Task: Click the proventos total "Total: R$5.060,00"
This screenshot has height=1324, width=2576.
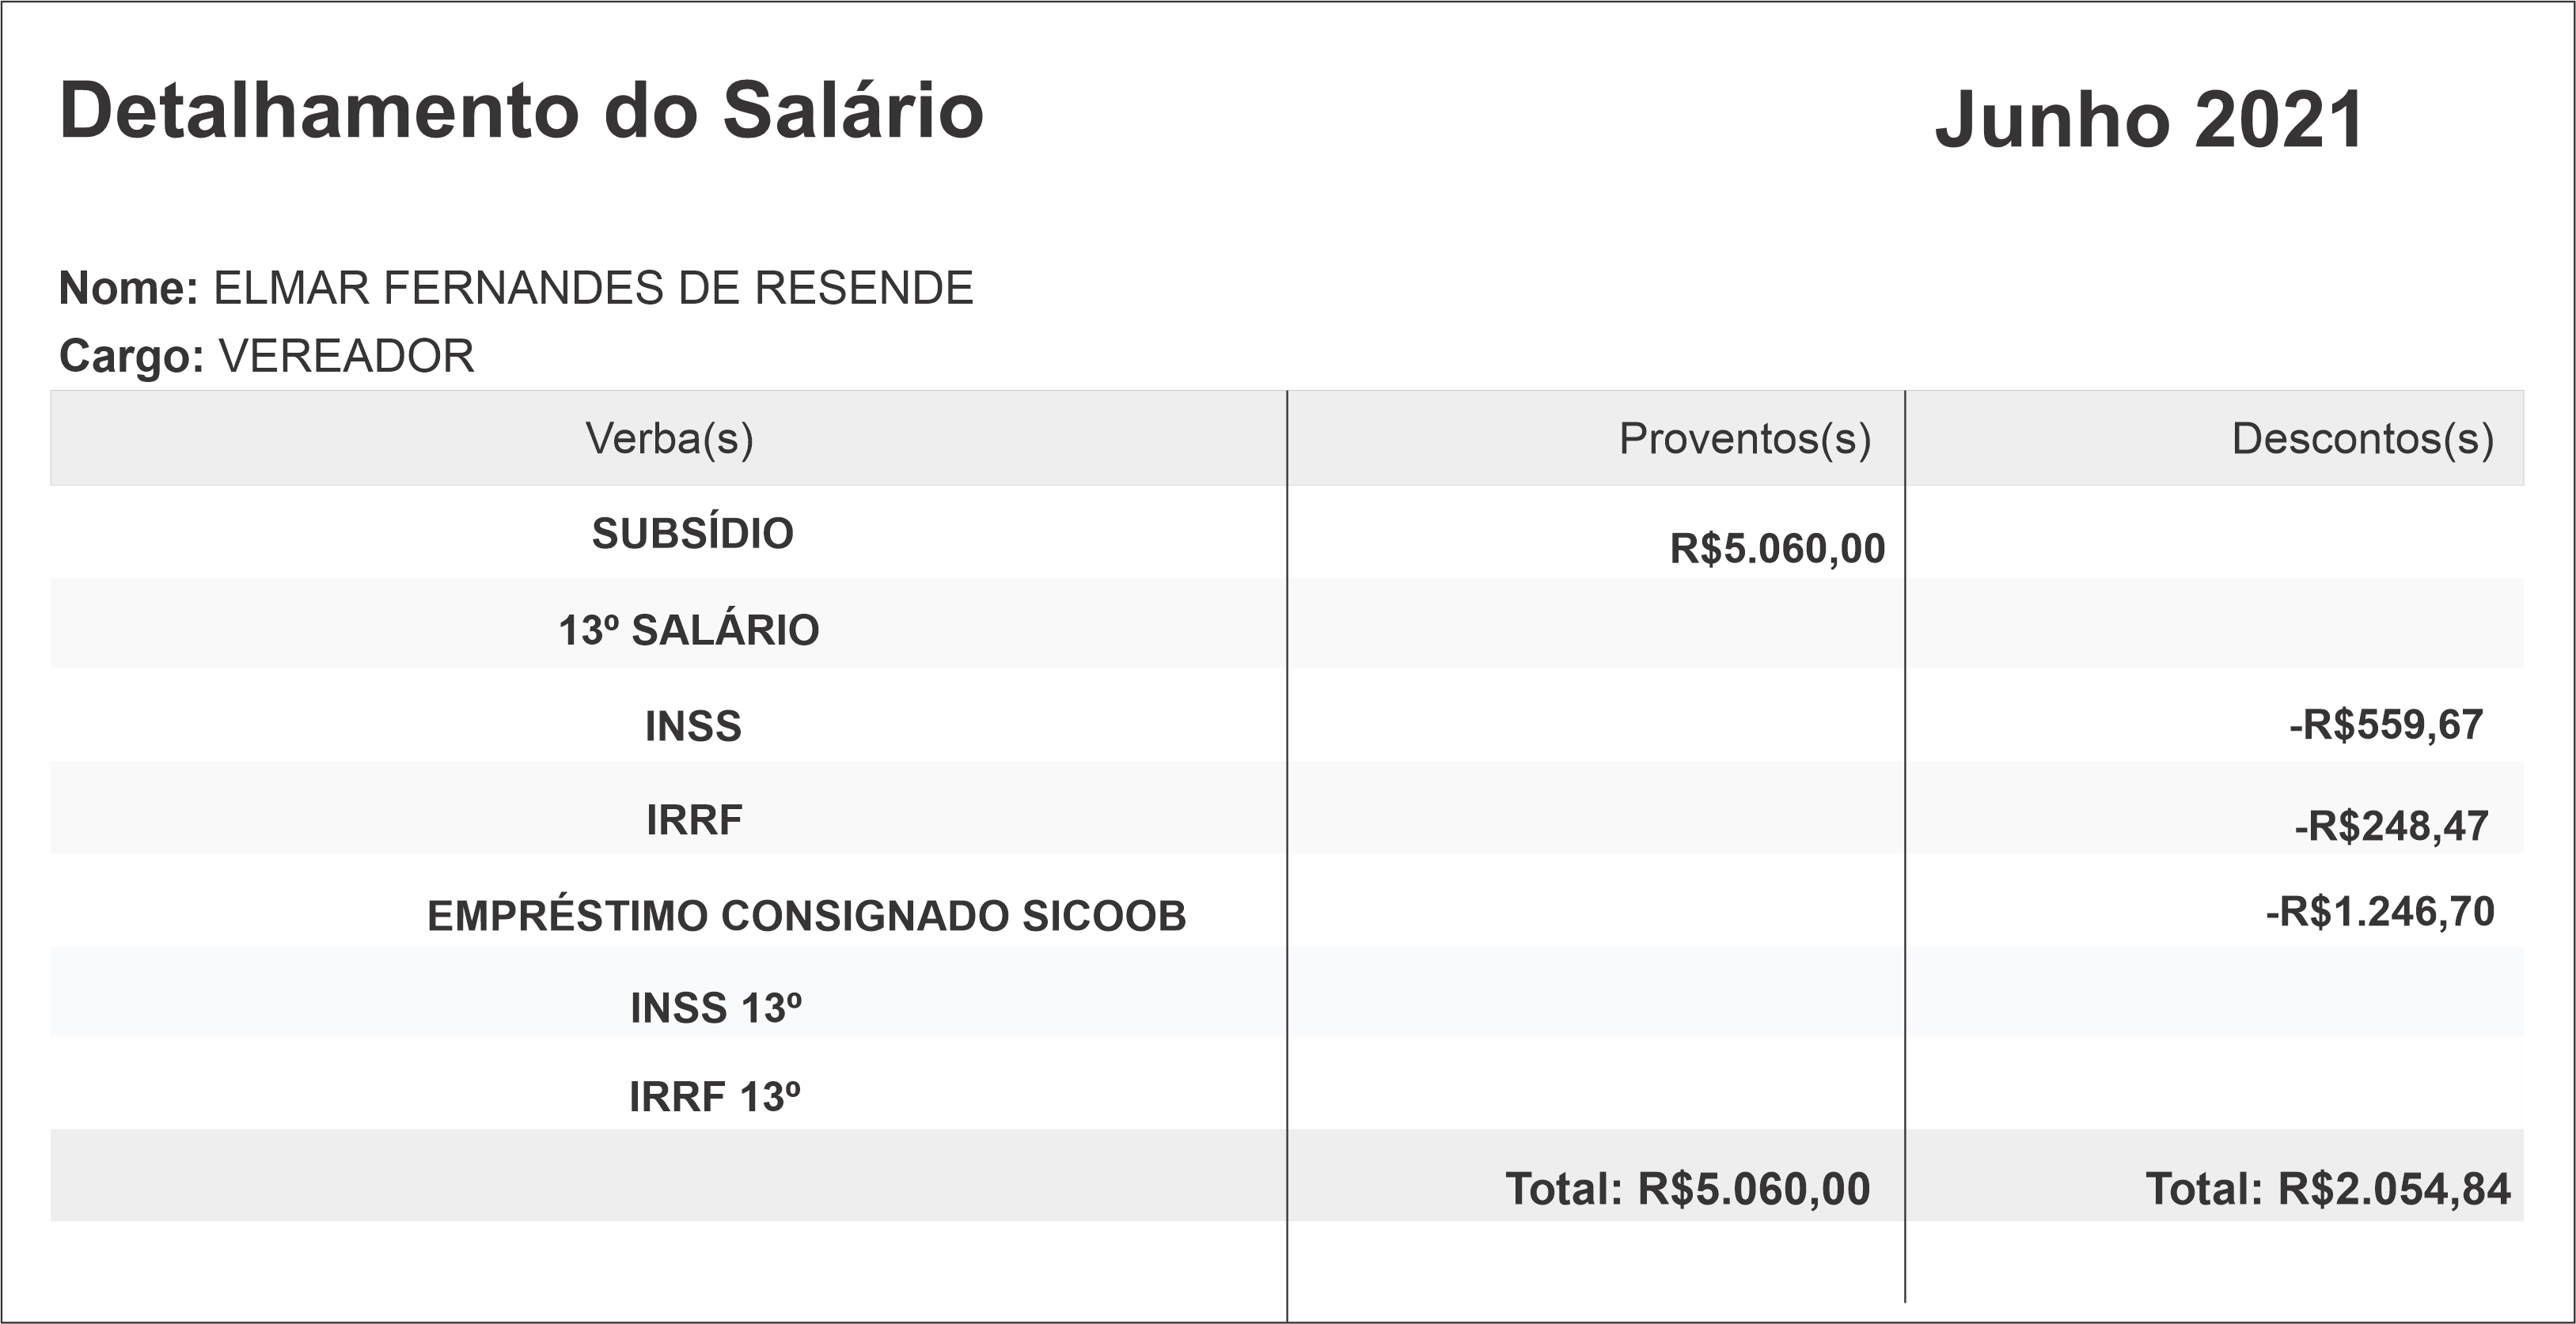Action: (1687, 1189)
